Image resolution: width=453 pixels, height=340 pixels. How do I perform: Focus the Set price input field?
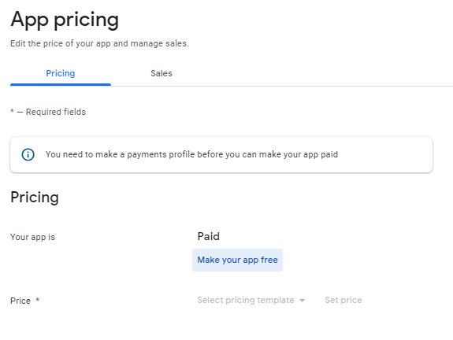(x=343, y=300)
